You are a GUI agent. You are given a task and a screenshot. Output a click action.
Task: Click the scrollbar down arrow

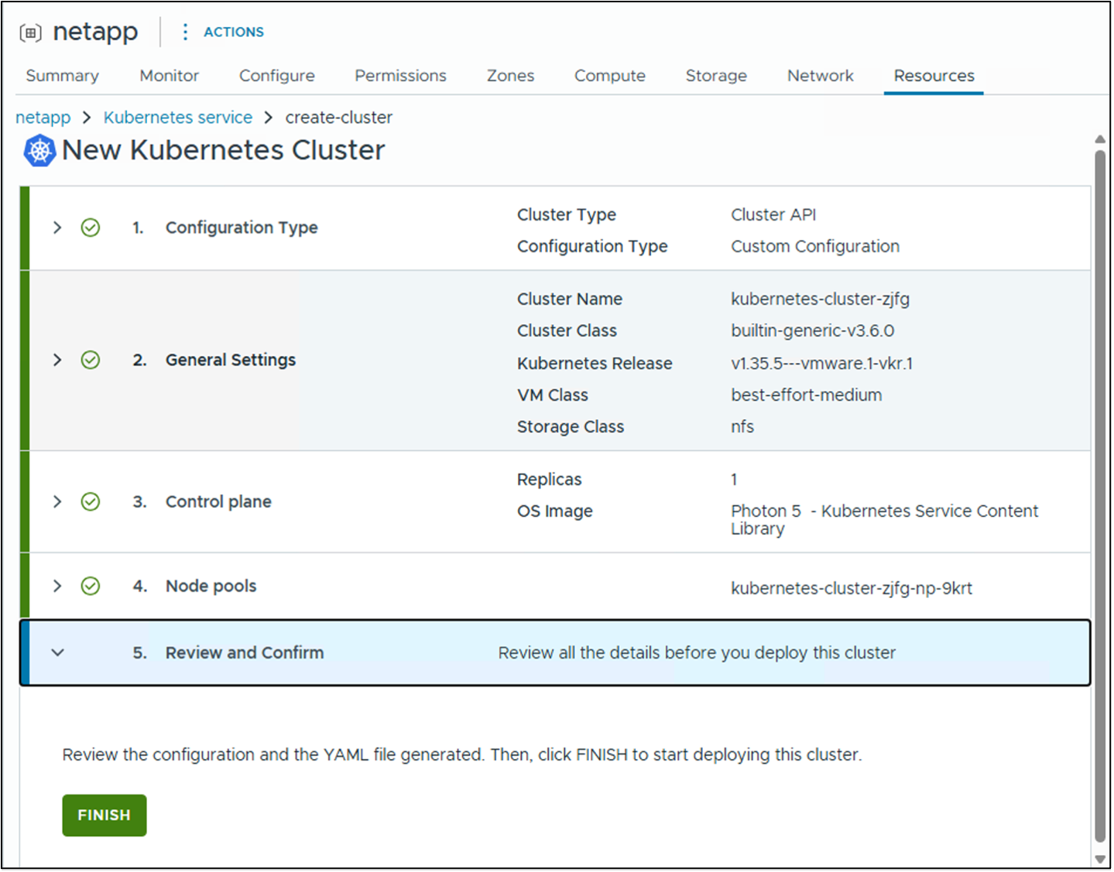click(1100, 860)
